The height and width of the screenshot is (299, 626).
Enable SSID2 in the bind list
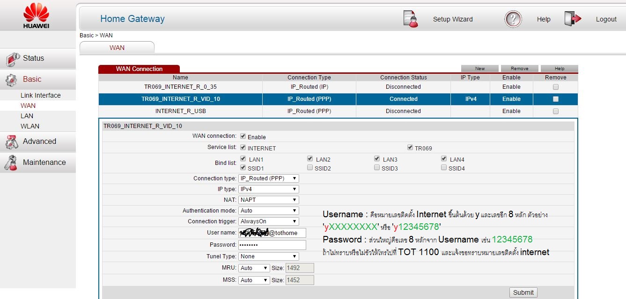(x=310, y=168)
